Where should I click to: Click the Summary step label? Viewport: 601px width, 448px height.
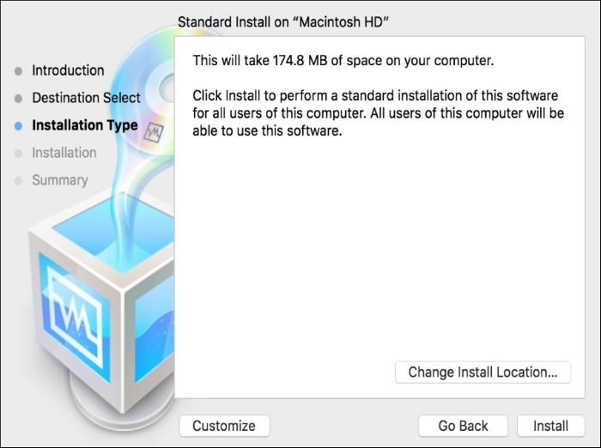click(x=60, y=180)
